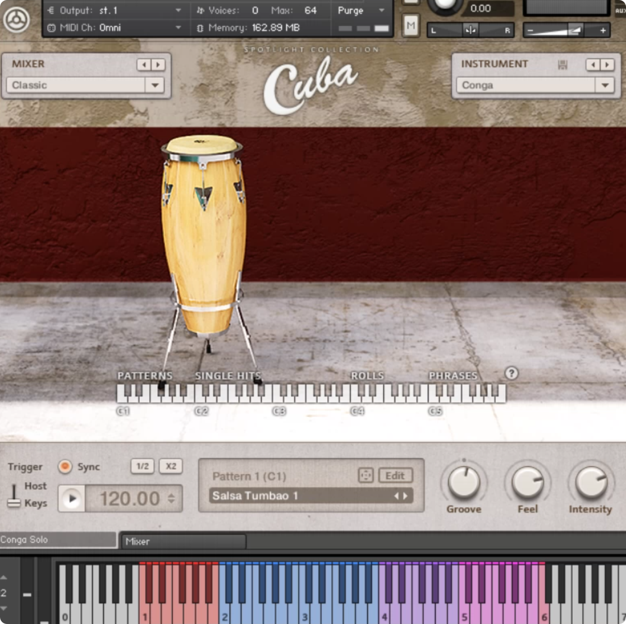Screen dimensions: 626x624
Task: Click the Max voices value 64
Action: pos(310,10)
